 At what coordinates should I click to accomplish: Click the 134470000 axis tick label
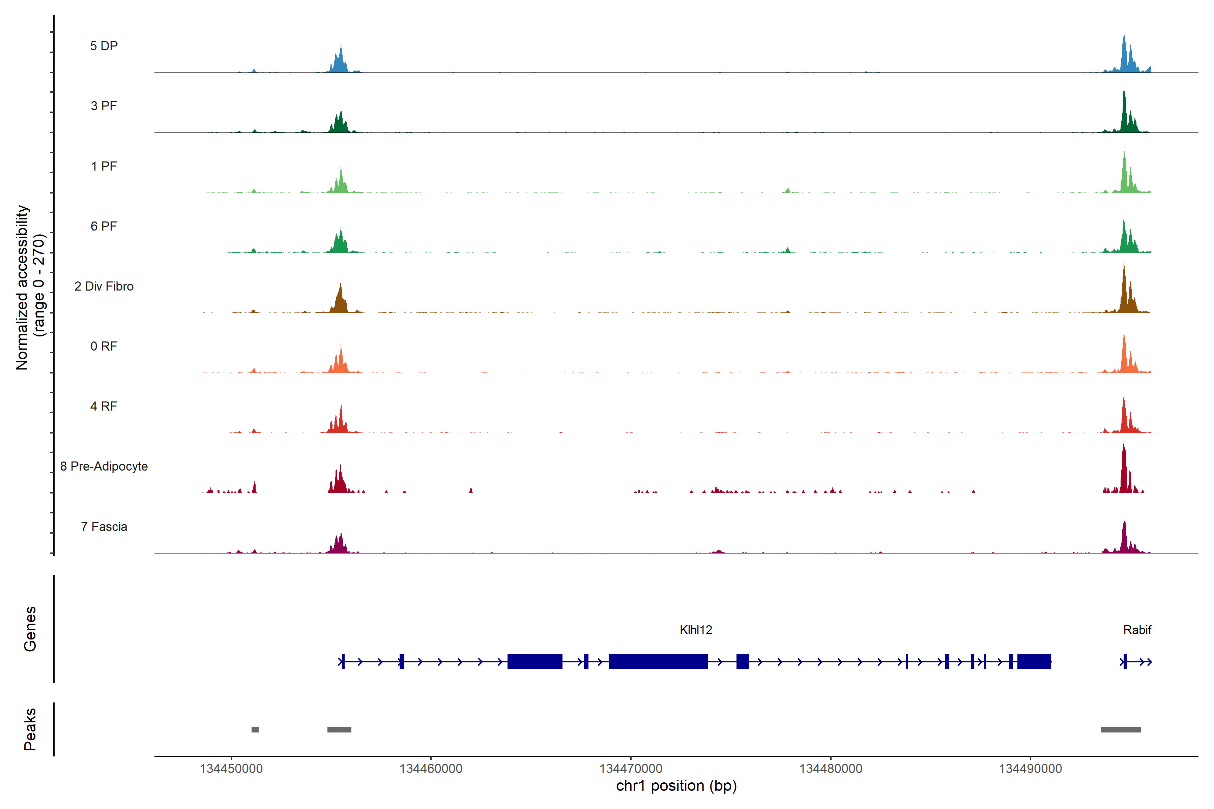(x=631, y=769)
